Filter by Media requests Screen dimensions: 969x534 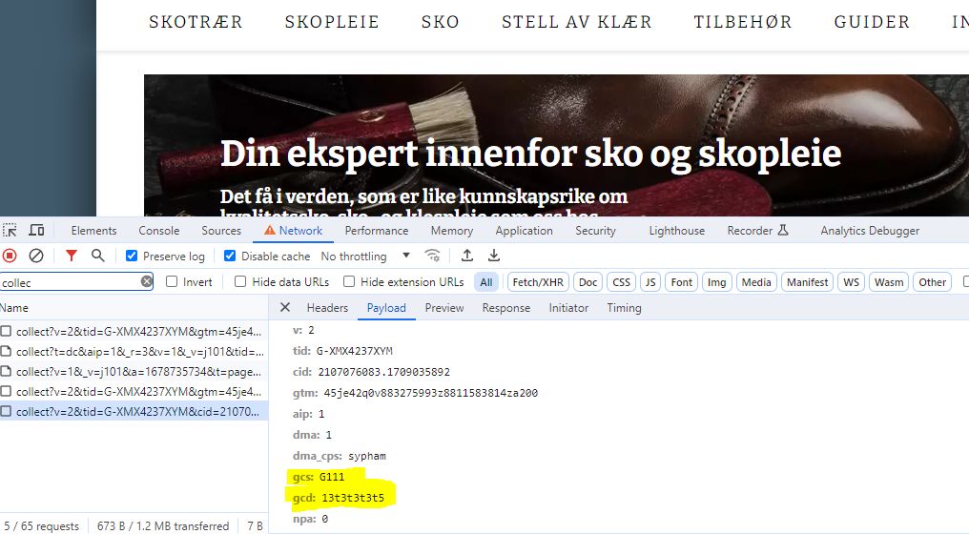[x=756, y=282]
